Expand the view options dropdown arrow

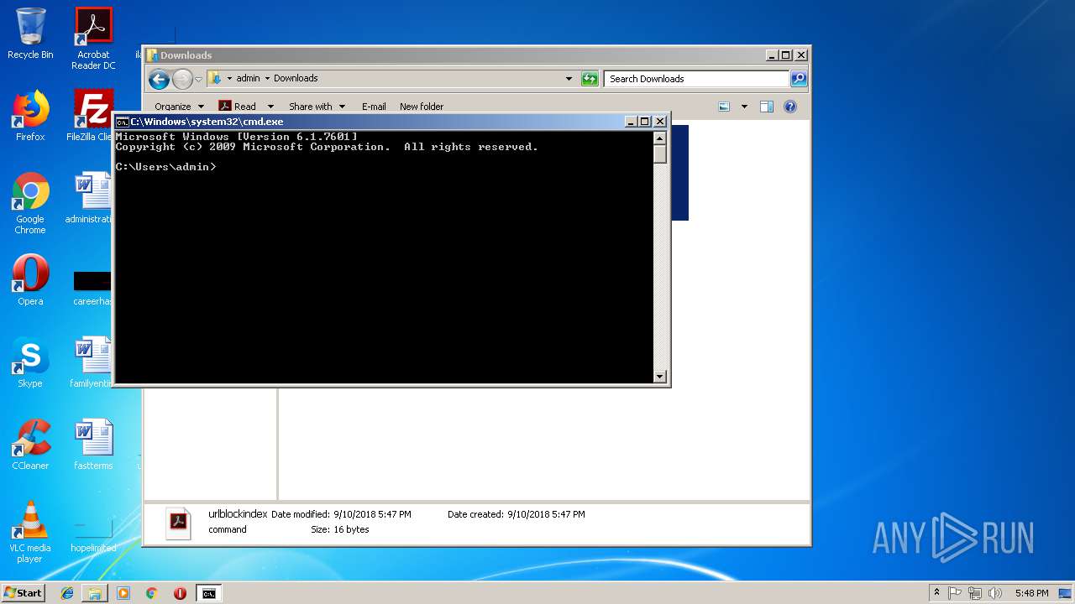pos(744,107)
